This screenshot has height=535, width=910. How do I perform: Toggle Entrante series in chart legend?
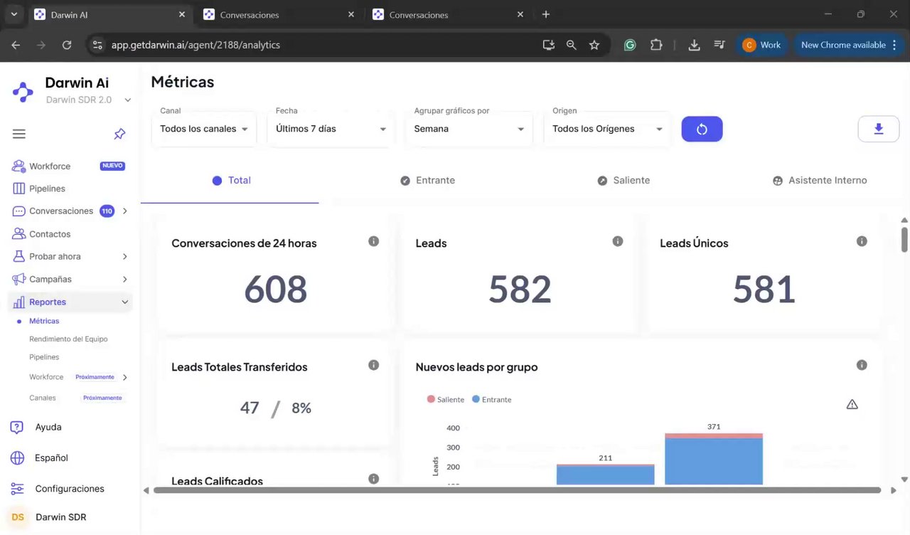(x=491, y=399)
